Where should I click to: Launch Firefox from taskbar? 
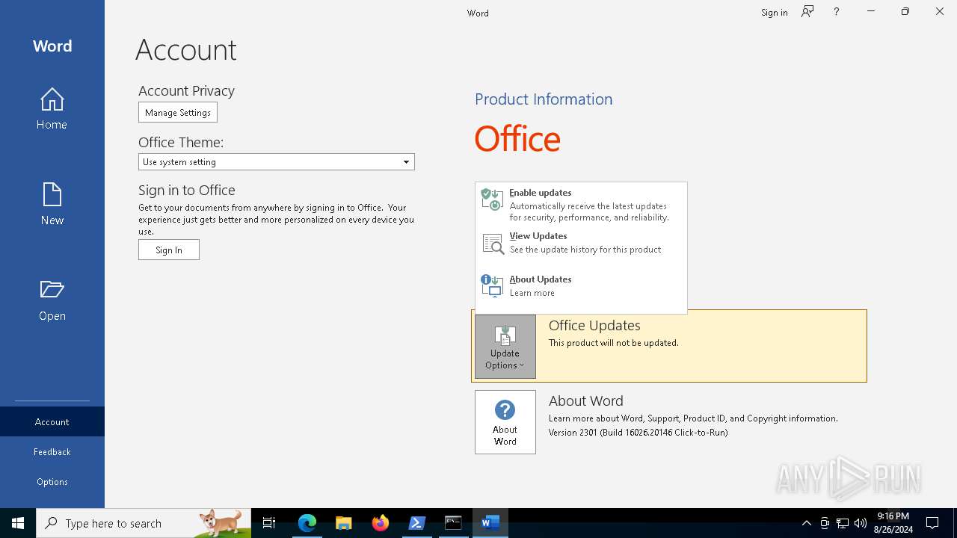(x=381, y=523)
